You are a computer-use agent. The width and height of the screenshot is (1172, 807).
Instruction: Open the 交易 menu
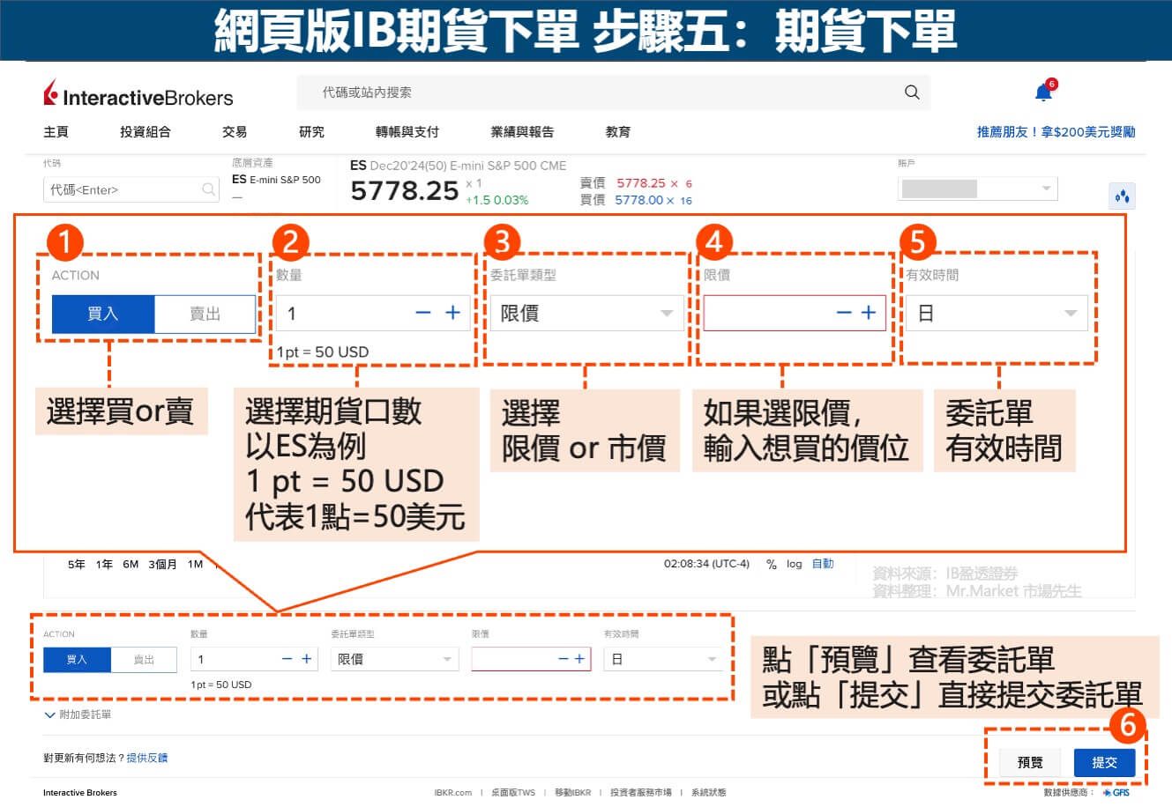tap(235, 132)
